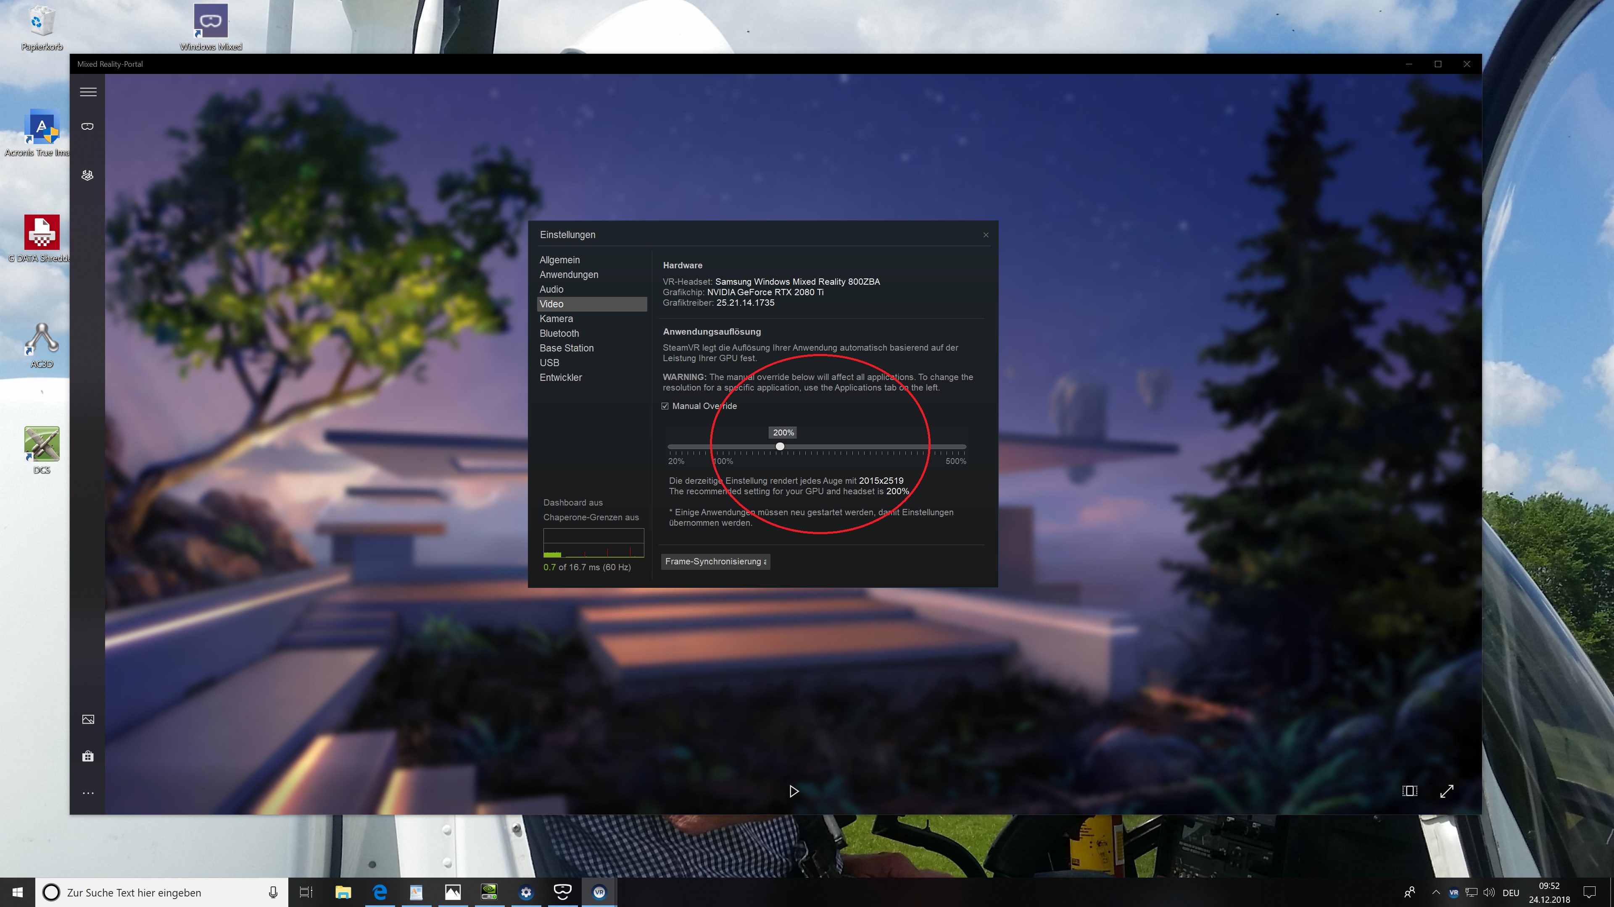This screenshot has height=907, width=1614.
Task: Click the Frame-Synchronisierung button
Action: tap(715, 561)
